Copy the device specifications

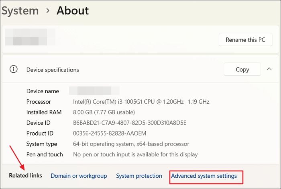point(242,70)
